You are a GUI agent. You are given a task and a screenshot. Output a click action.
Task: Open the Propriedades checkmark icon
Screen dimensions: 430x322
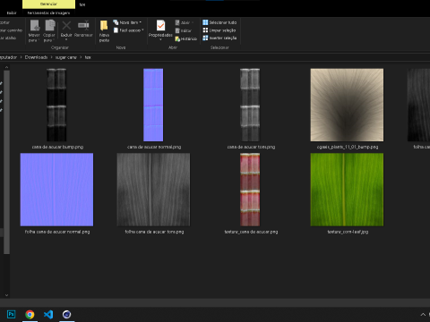tap(160, 26)
